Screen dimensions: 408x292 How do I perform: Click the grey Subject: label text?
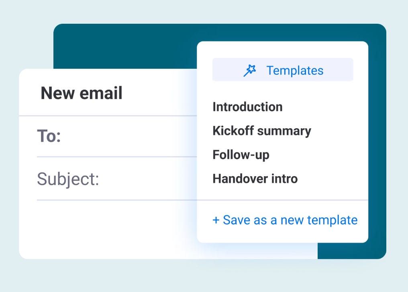coord(68,179)
